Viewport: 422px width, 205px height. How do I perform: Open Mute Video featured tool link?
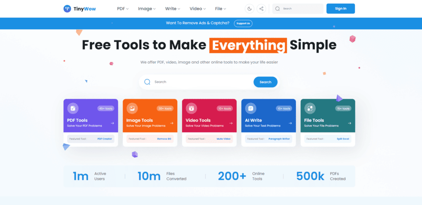point(223,139)
